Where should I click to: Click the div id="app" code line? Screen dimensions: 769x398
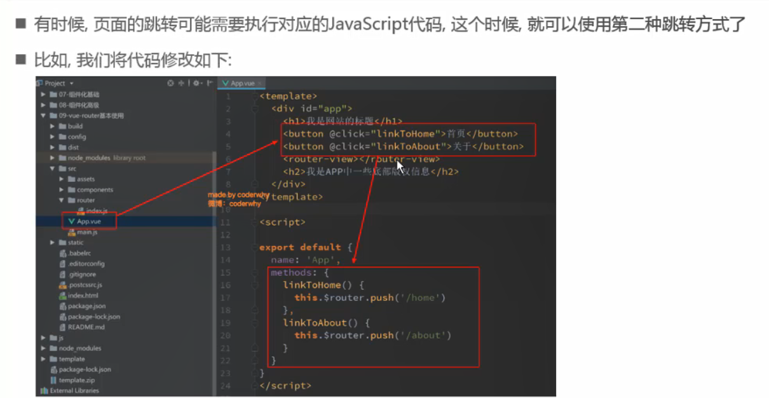[x=311, y=109]
